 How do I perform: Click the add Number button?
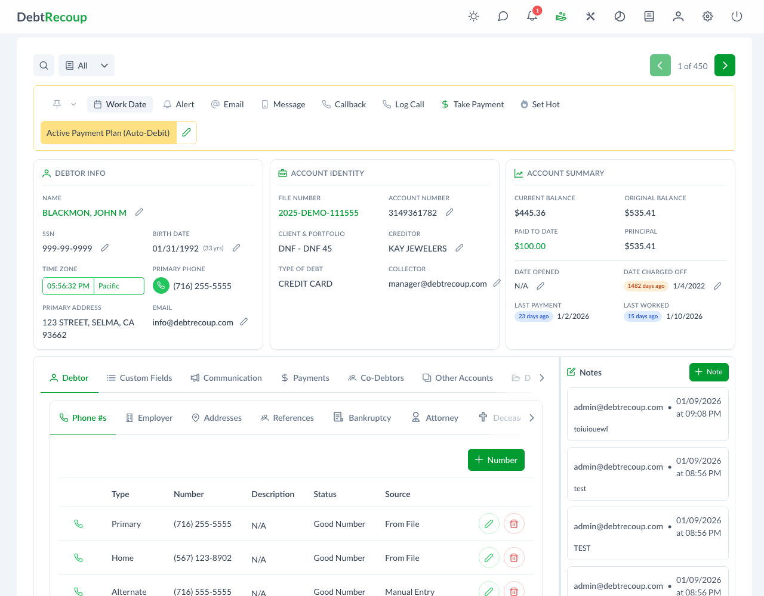tap(496, 460)
